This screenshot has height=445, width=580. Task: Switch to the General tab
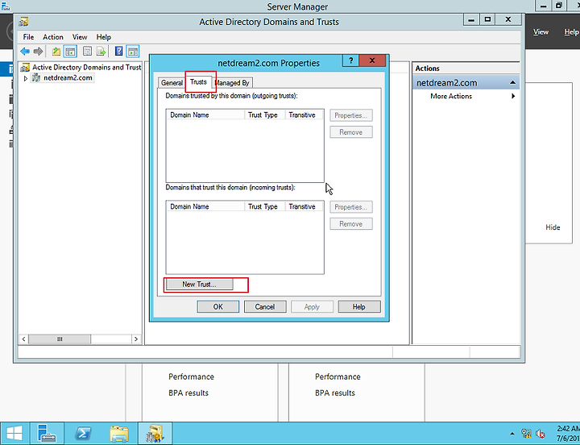point(172,82)
